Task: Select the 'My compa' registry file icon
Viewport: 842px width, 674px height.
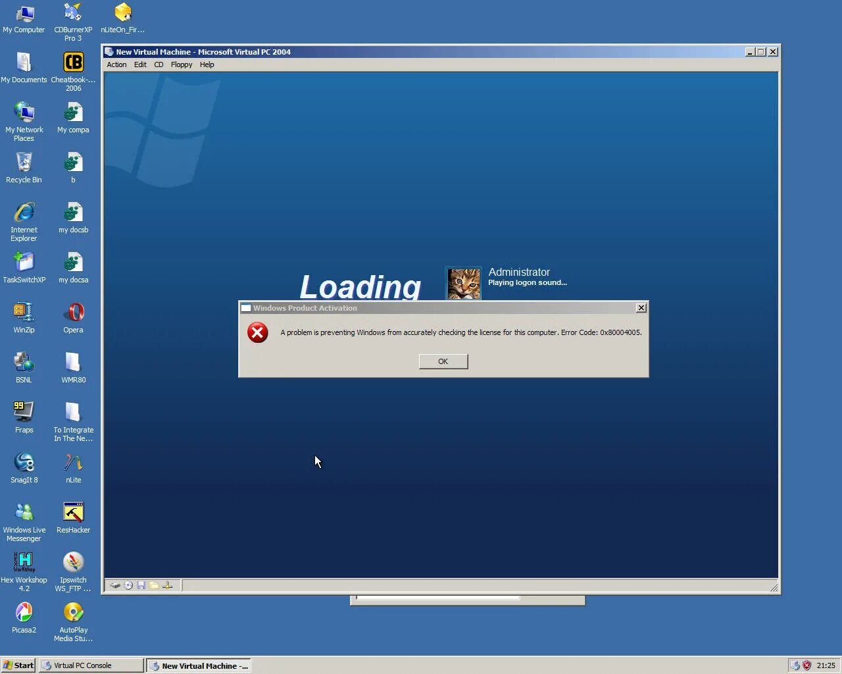Action: (x=73, y=118)
